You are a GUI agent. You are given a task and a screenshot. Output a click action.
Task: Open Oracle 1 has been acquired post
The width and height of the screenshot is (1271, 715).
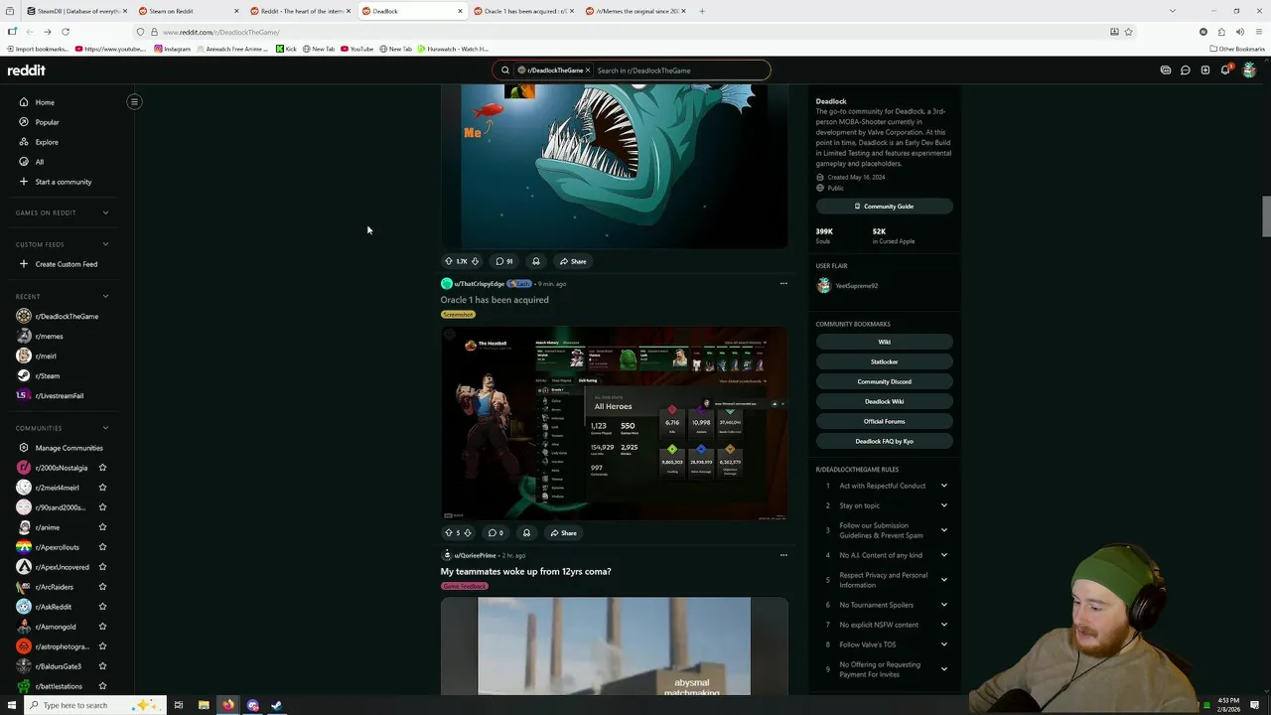coord(494,300)
